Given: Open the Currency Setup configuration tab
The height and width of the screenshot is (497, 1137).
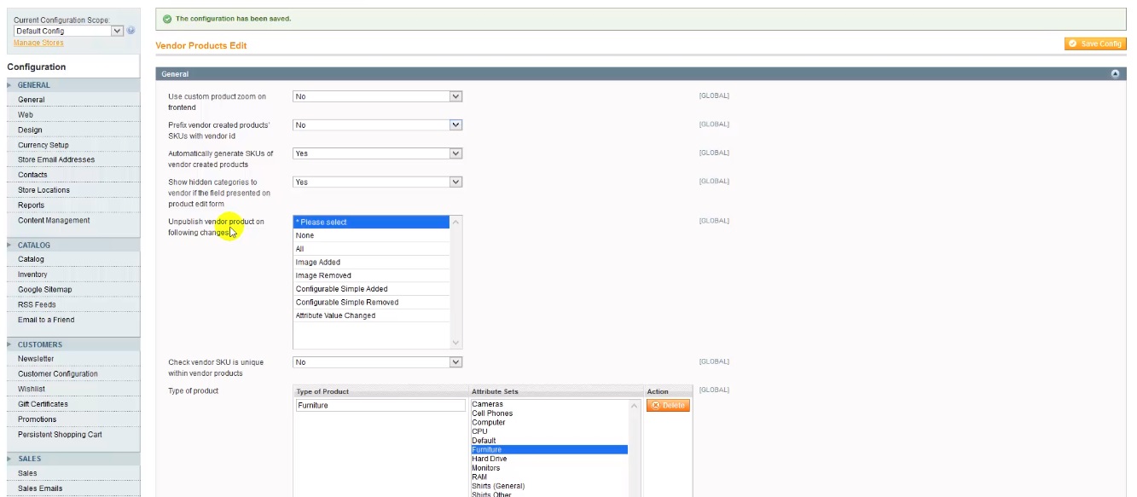Looking at the screenshot, I should [x=44, y=145].
